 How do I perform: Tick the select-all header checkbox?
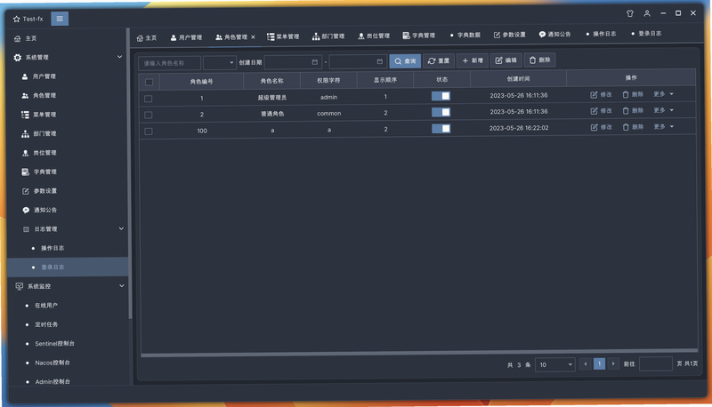tap(149, 82)
